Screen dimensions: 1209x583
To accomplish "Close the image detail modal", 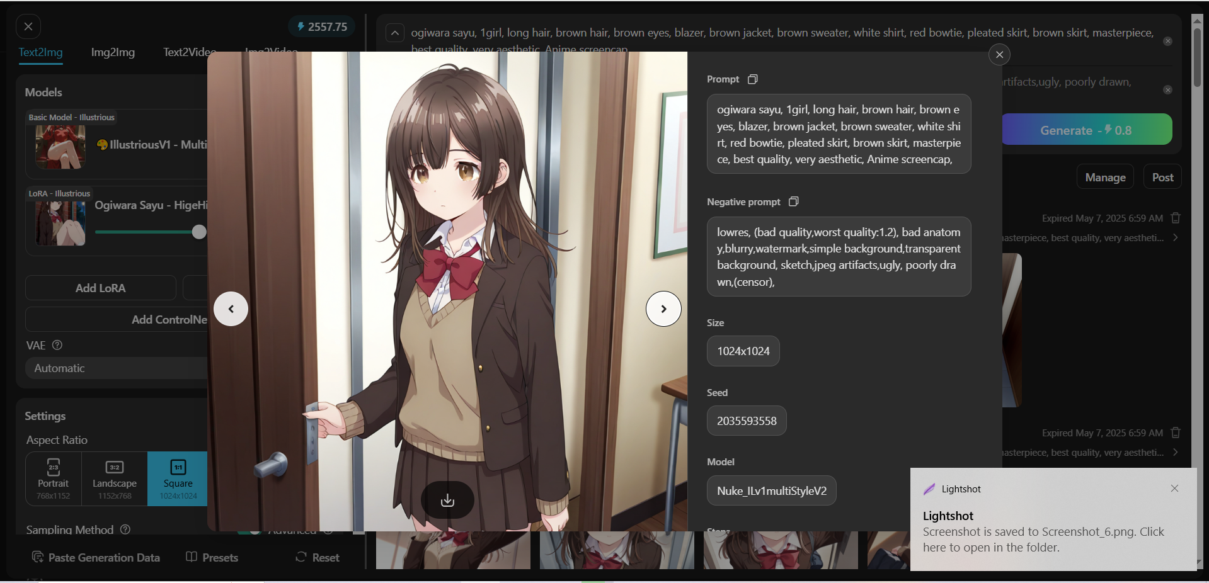I will (x=999, y=55).
